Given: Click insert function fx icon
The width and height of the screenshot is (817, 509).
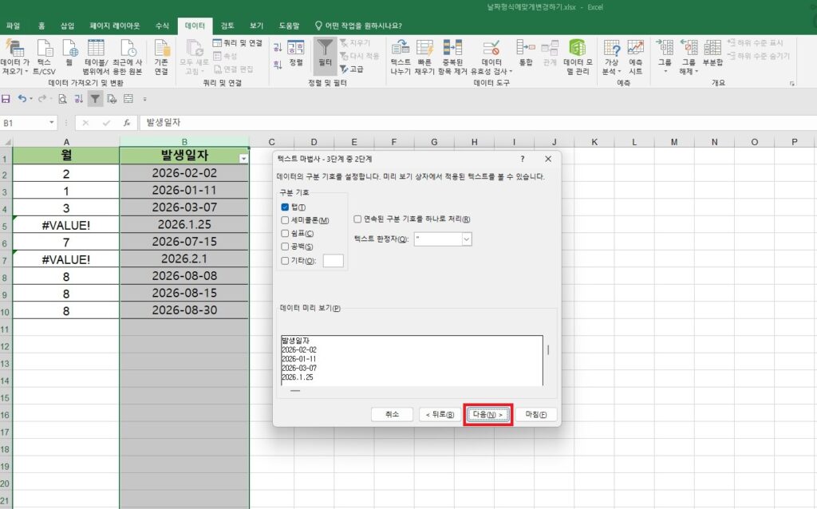Looking at the screenshot, I should [x=127, y=123].
